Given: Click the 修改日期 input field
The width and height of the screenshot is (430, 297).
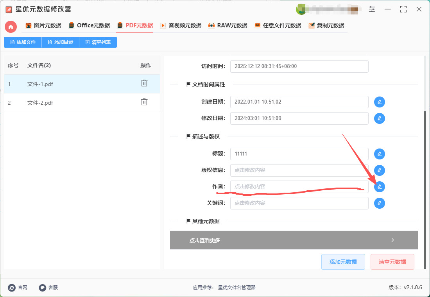Looking at the screenshot, I should (x=299, y=118).
